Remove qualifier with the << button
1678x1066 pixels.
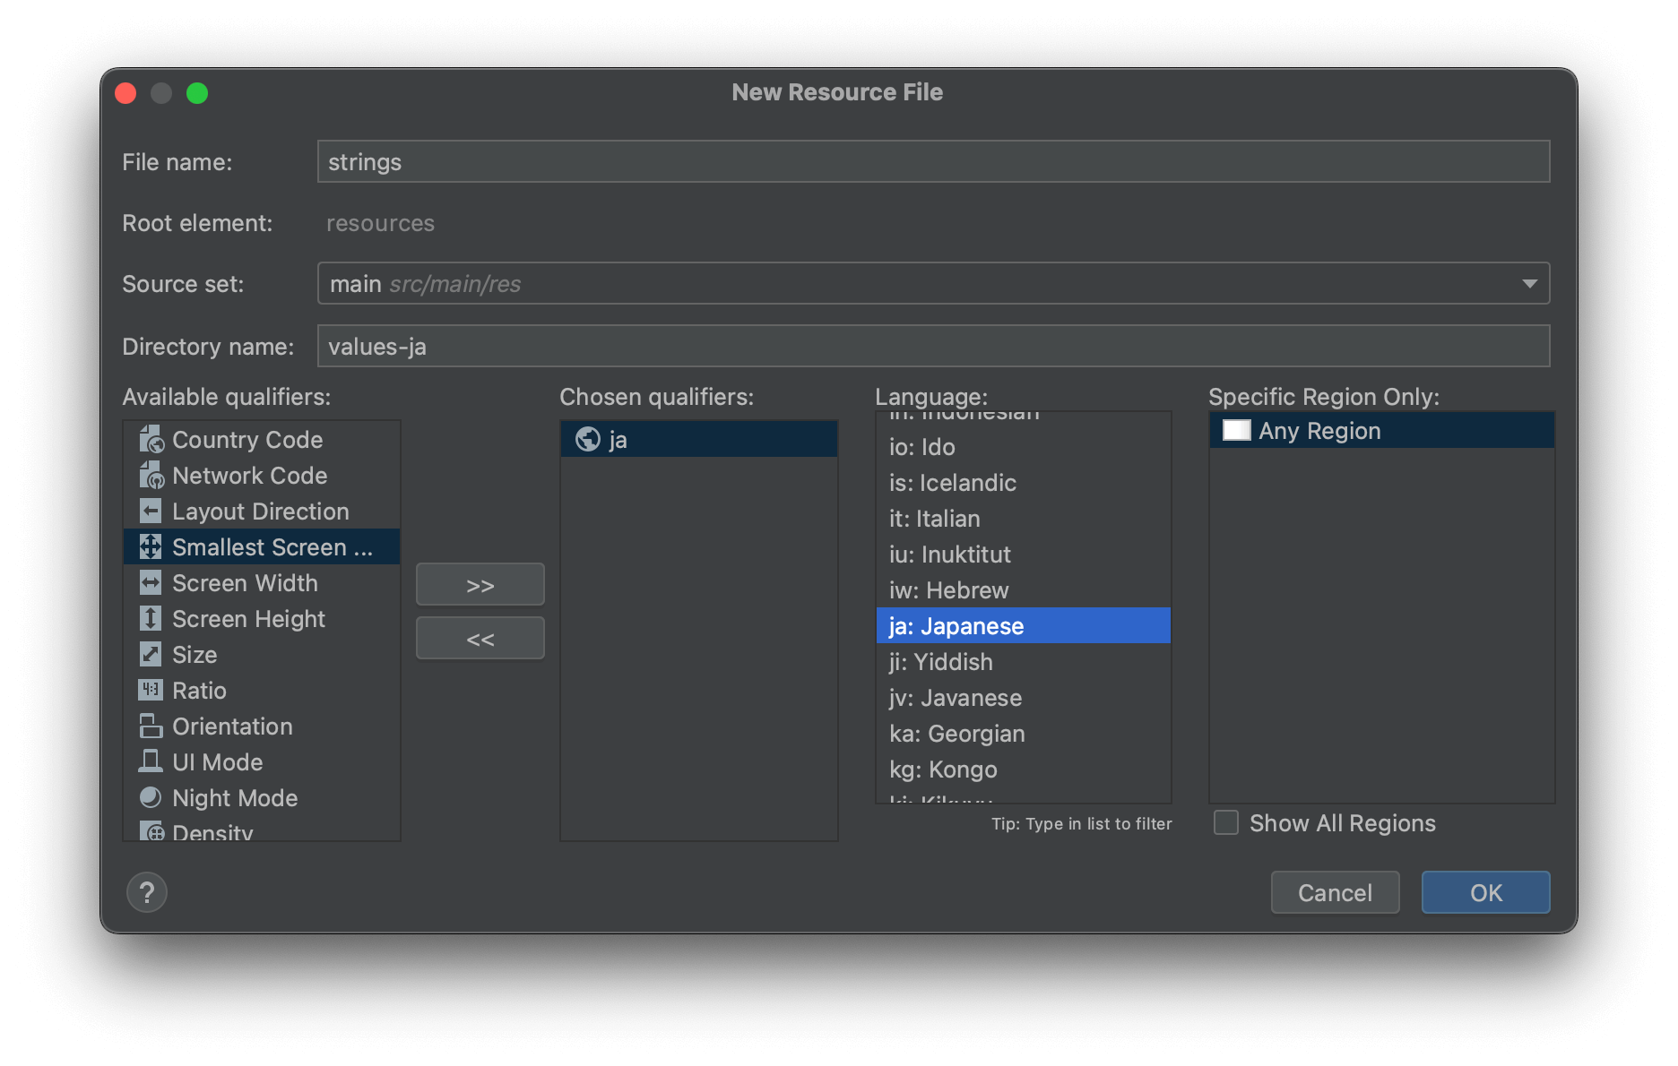tap(480, 639)
